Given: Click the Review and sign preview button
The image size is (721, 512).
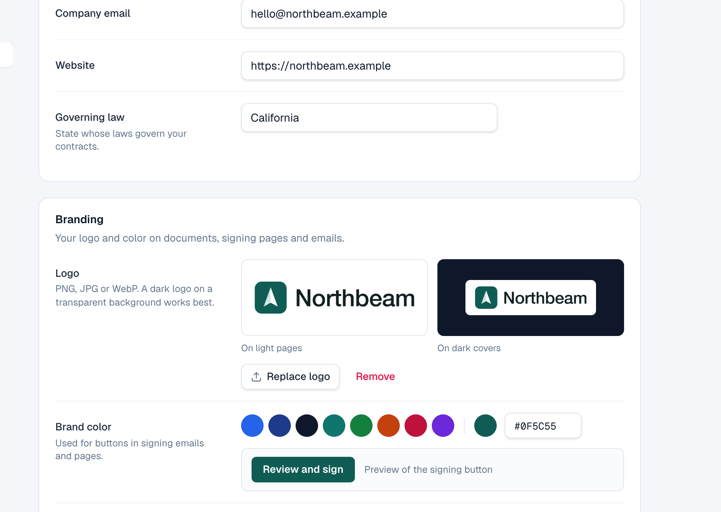Looking at the screenshot, I should pos(303,470).
